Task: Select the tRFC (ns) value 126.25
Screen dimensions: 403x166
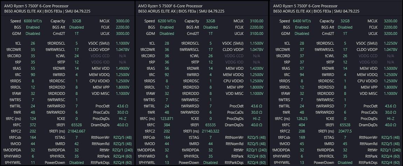Action: click(302, 119)
